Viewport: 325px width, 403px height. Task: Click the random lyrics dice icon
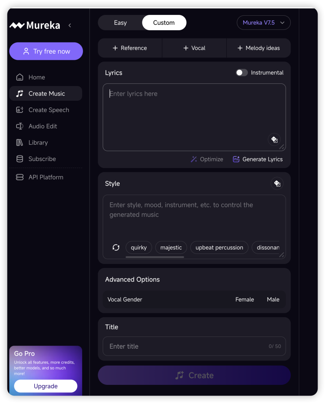274,139
